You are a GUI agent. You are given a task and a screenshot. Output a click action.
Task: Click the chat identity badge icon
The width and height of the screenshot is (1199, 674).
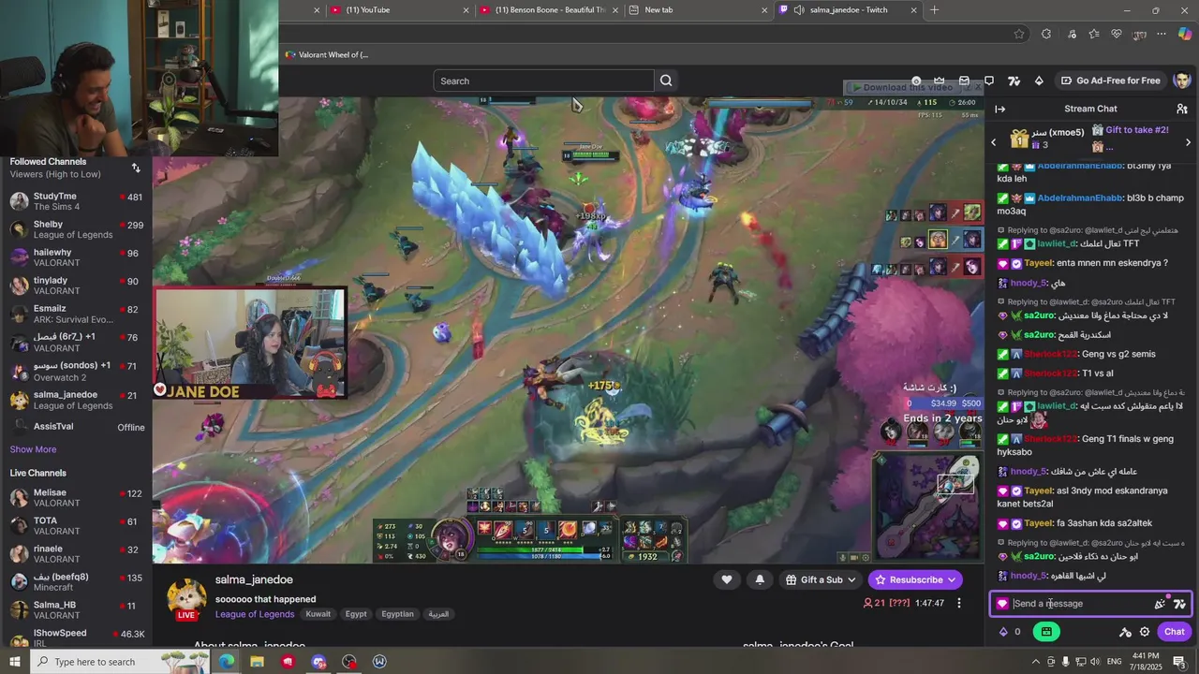point(1002,604)
